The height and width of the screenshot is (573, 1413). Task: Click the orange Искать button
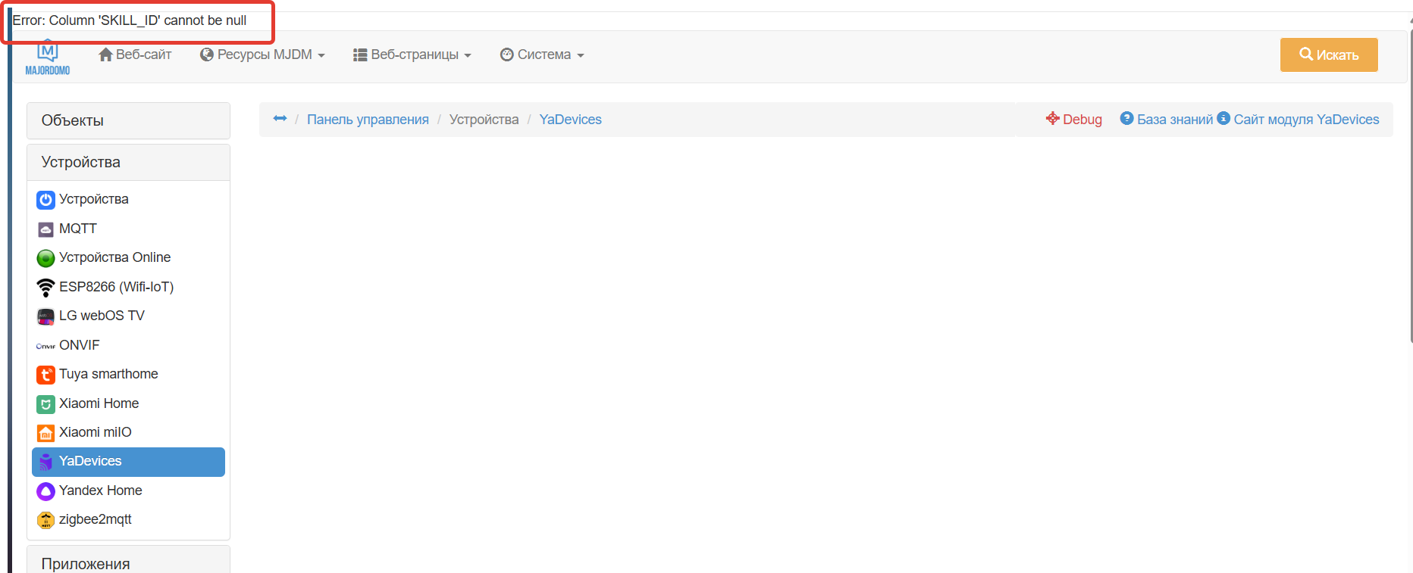tap(1329, 54)
